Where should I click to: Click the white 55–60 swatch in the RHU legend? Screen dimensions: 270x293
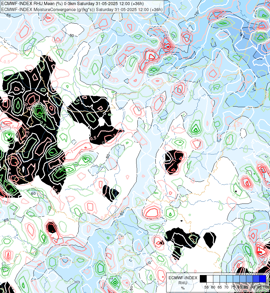[x=210, y=279]
